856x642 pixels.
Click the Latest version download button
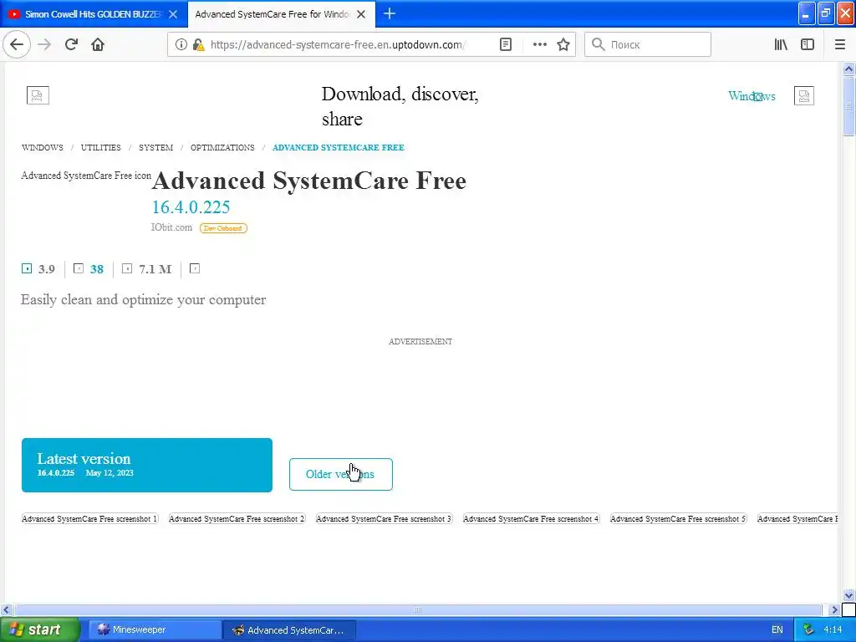147,465
